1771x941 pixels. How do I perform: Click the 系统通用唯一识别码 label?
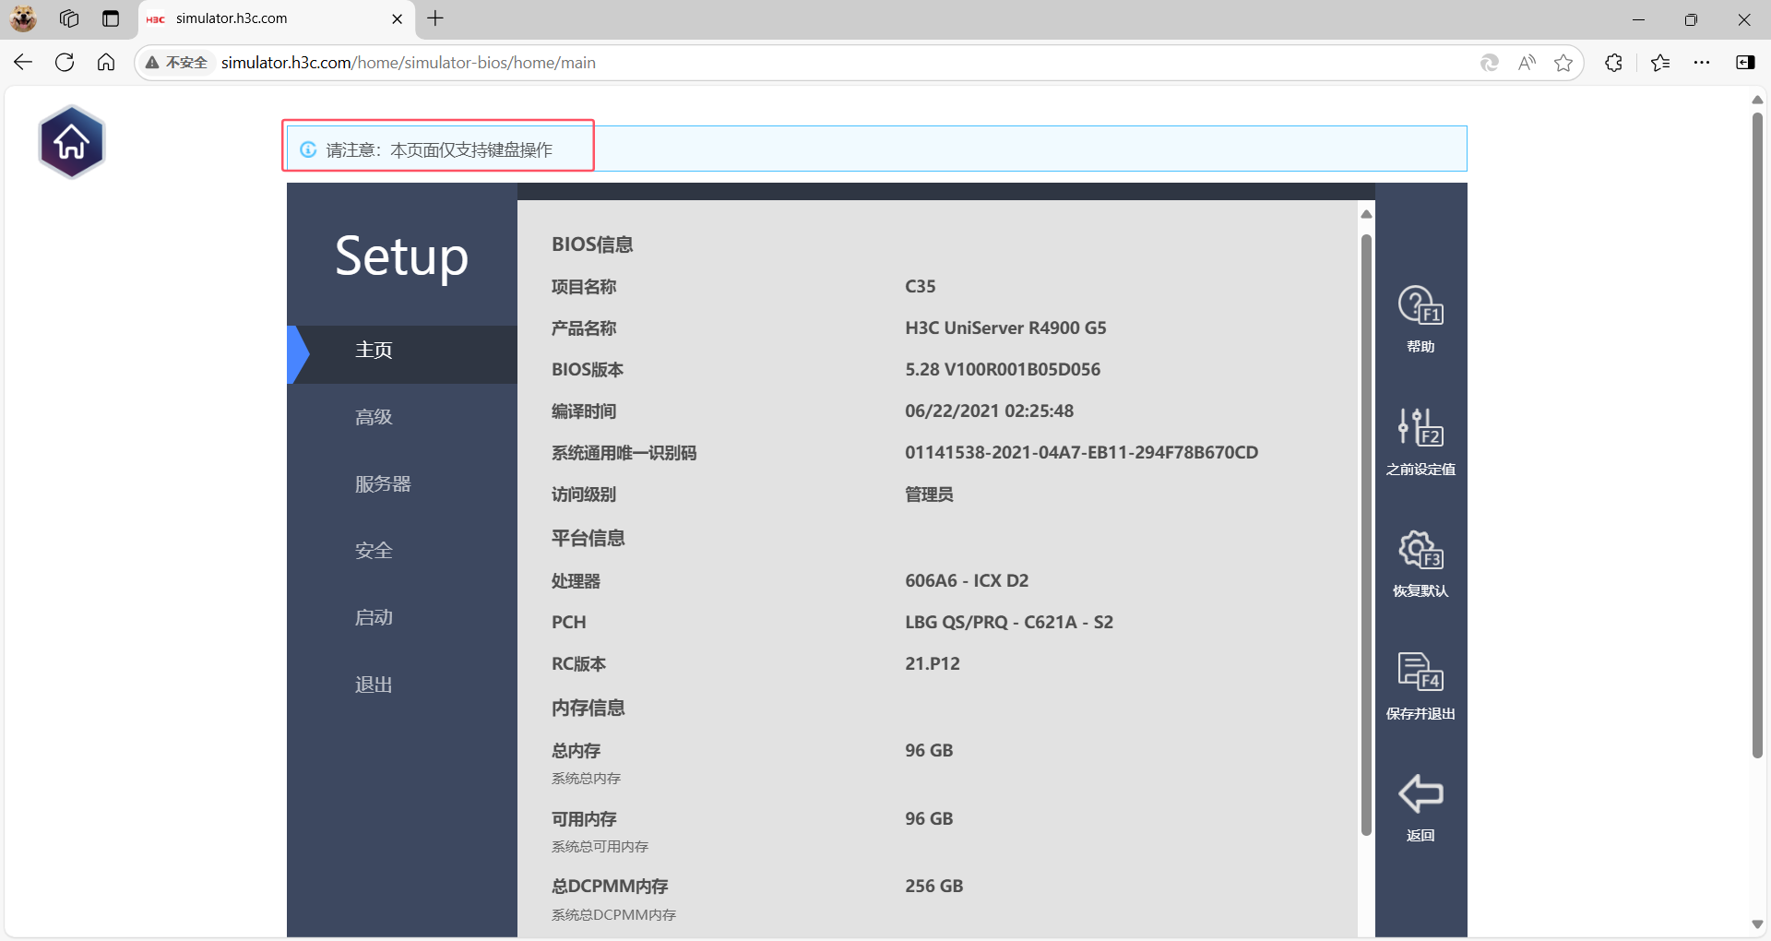click(x=624, y=453)
